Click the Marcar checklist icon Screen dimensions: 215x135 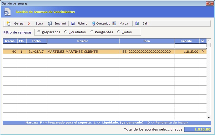pos(114,23)
